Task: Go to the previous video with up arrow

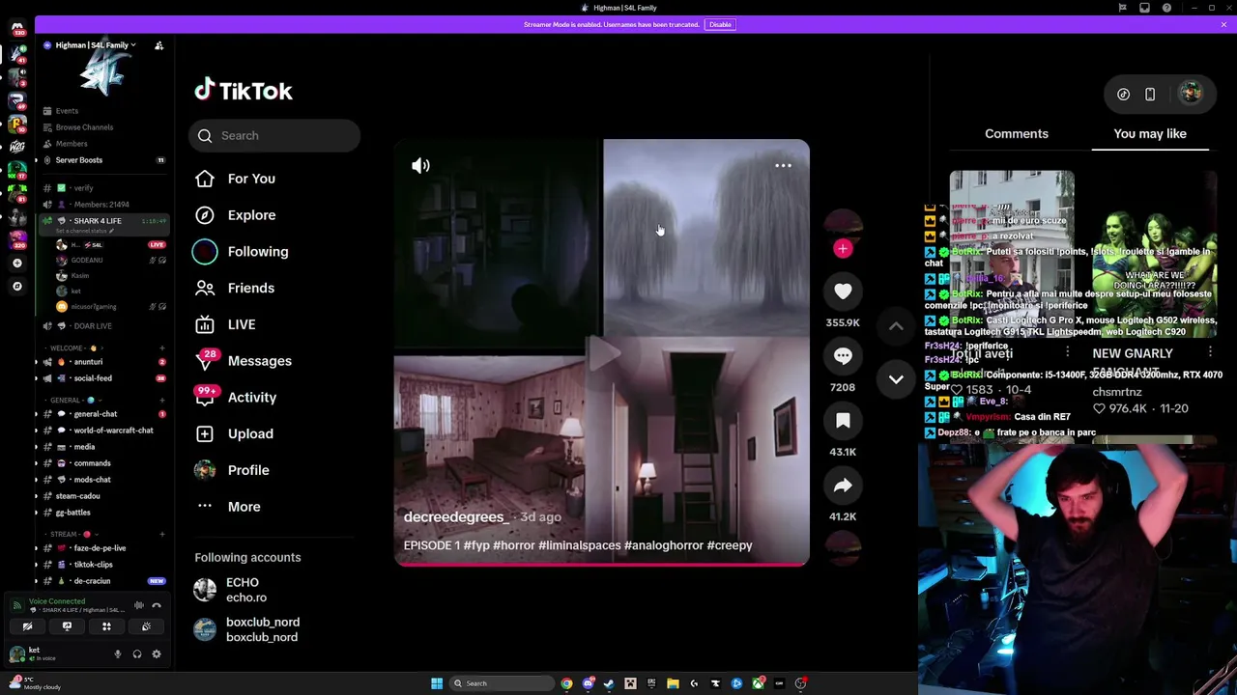Action: (x=896, y=326)
